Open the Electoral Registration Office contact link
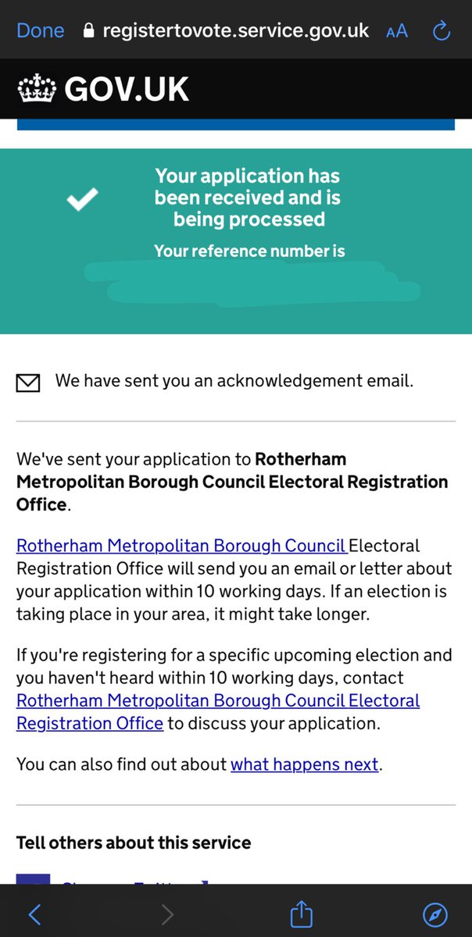This screenshot has width=472, height=937. [218, 711]
